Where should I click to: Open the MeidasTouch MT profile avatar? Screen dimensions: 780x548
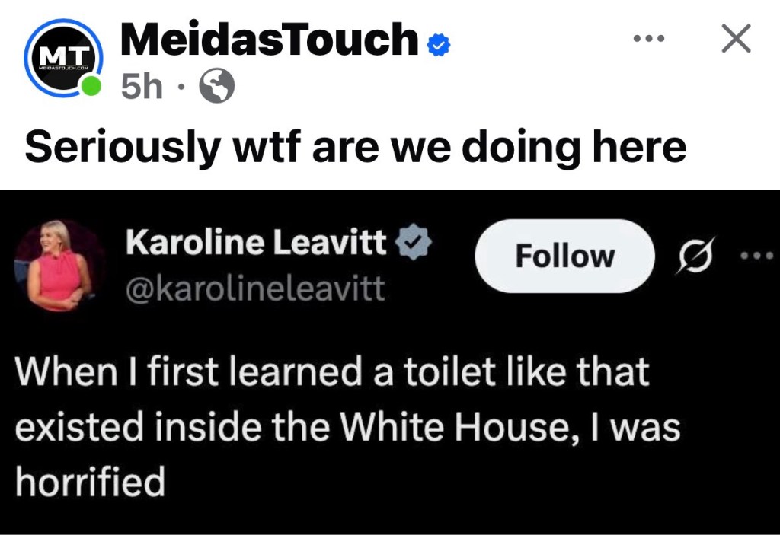[x=63, y=59]
